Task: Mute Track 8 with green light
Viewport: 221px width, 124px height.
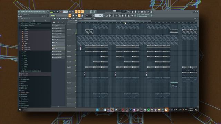Action: click(x=75, y=60)
